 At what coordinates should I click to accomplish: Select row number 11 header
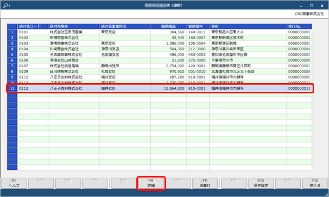coord(12,88)
